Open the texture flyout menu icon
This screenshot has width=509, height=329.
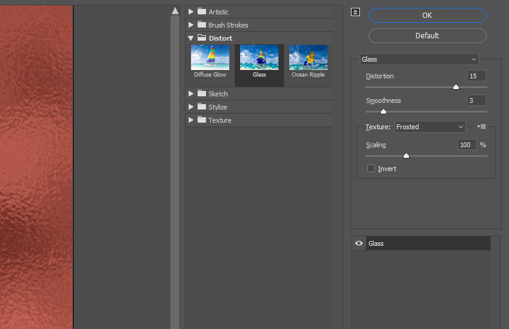[x=481, y=127]
